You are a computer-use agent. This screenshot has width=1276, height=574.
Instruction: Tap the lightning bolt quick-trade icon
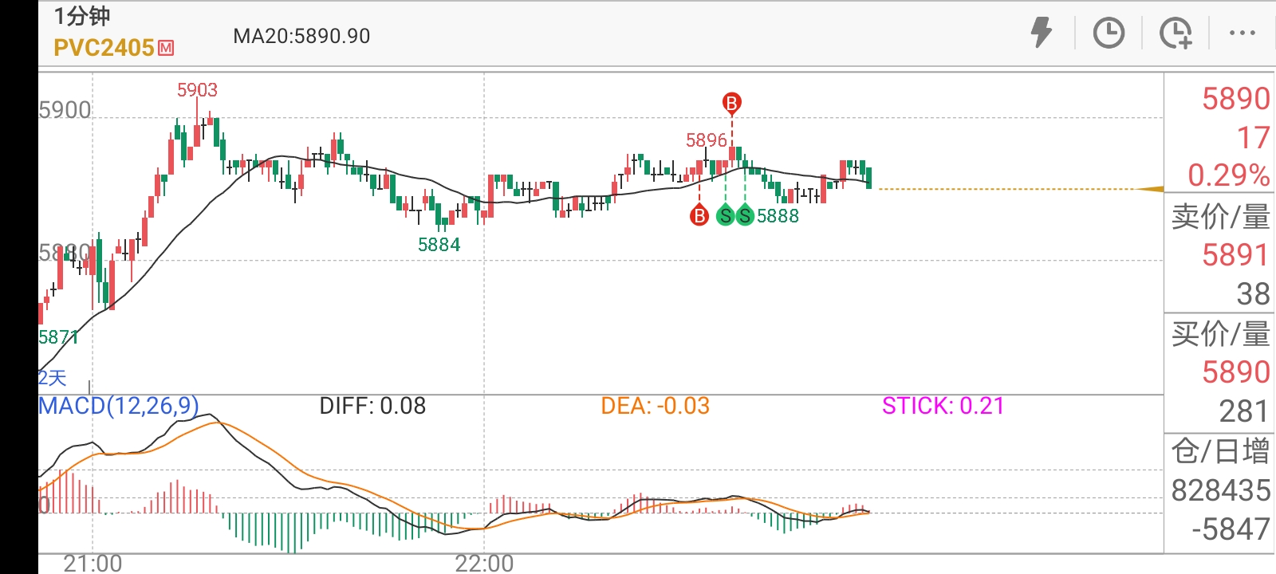[x=1042, y=33]
